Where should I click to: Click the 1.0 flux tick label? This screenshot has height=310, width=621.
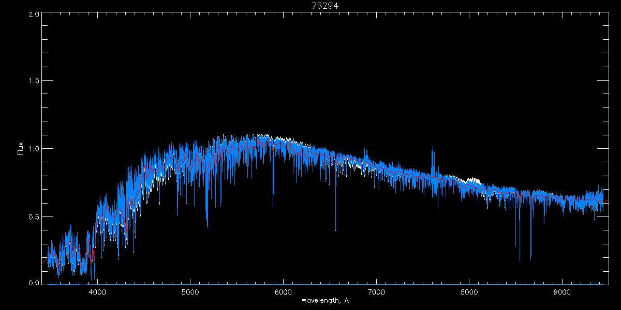33,149
